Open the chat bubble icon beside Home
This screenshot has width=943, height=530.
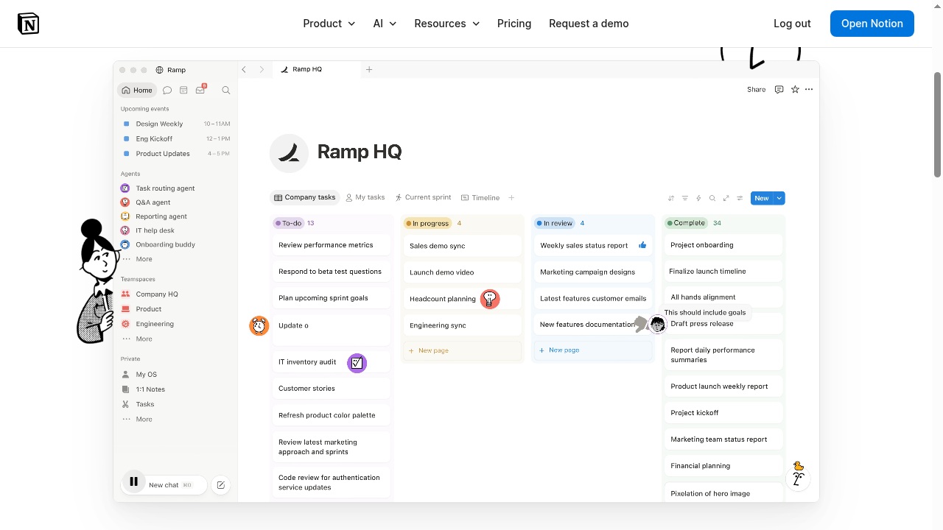167,91
